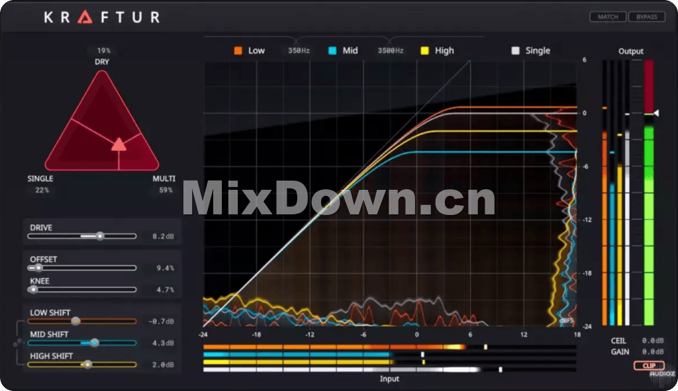Click the Kraftur logo
678x391 pixels.
tap(102, 17)
